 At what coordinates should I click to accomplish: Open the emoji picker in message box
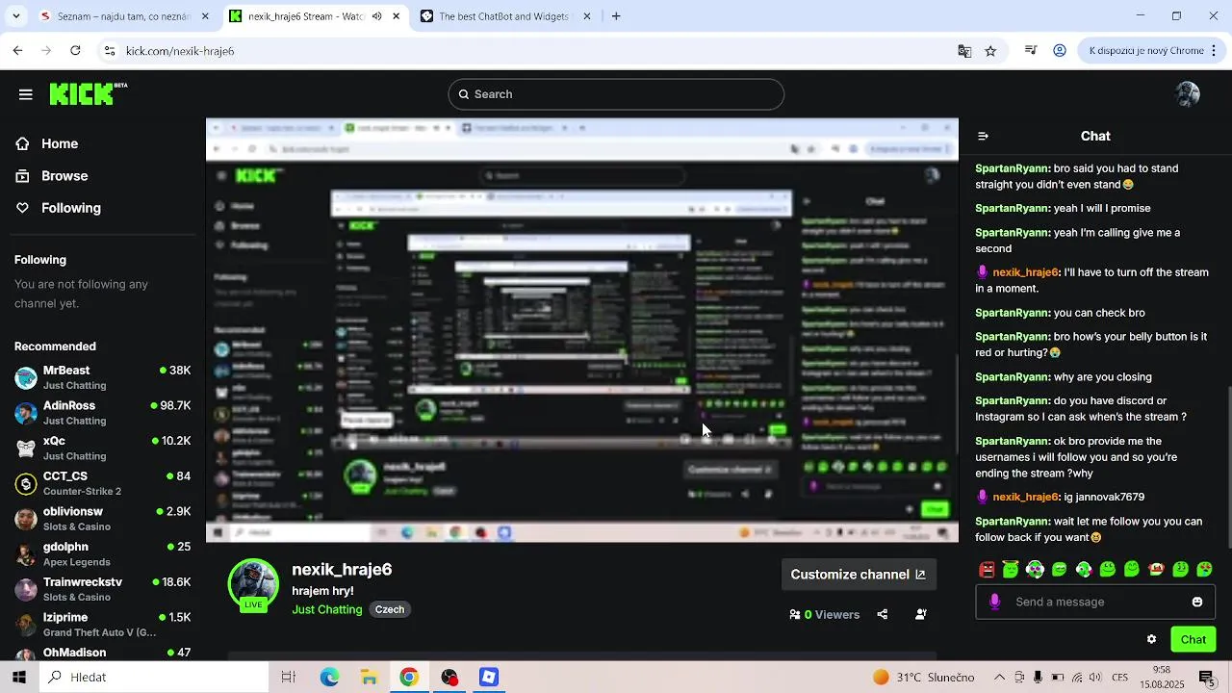click(1197, 602)
